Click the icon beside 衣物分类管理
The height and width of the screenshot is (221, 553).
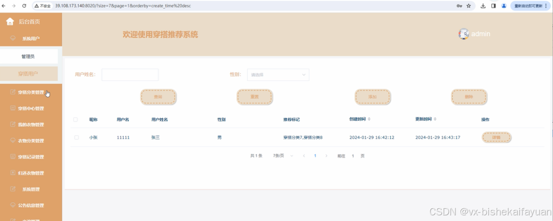point(13,141)
